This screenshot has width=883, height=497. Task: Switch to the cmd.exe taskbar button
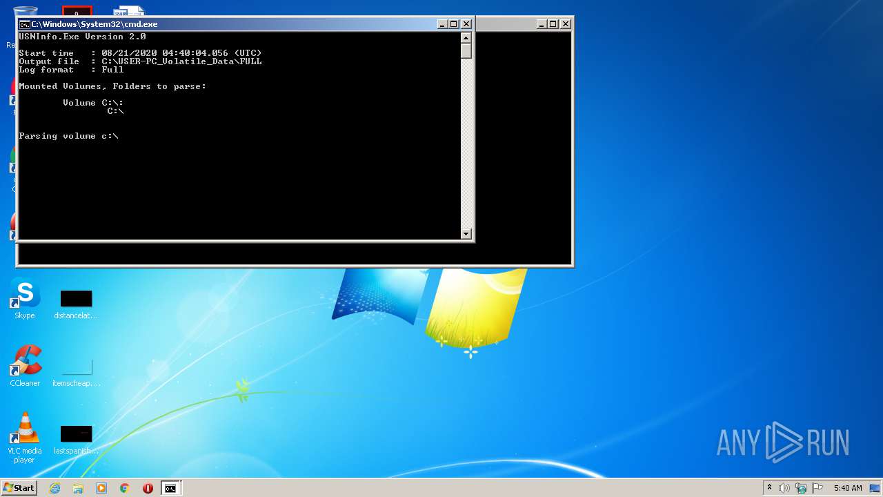click(x=170, y=488)
